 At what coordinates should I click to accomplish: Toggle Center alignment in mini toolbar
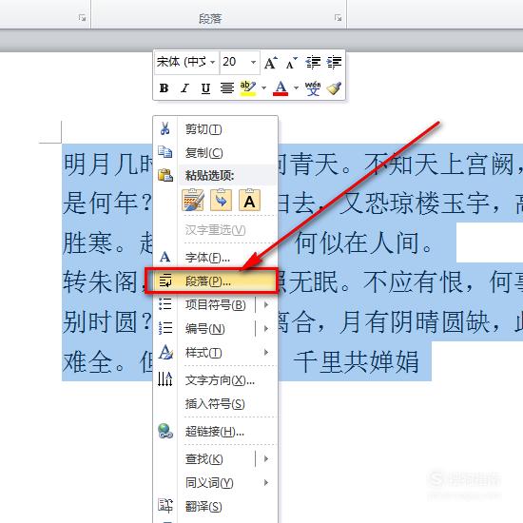point(227,88)
